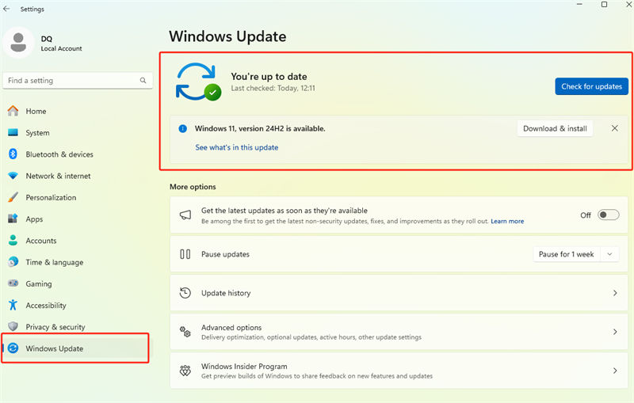Click the Find a setting search box
The image size is (634, 403).
pyautogui.click(x=78, y=80)
